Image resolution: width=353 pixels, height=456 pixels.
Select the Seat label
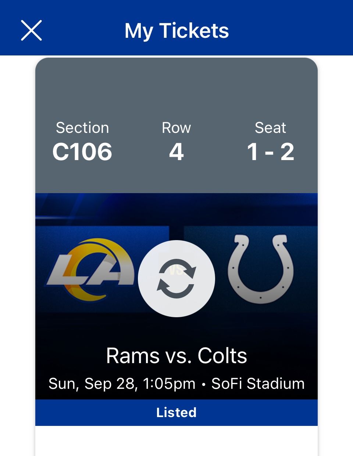tap(270, 128)
